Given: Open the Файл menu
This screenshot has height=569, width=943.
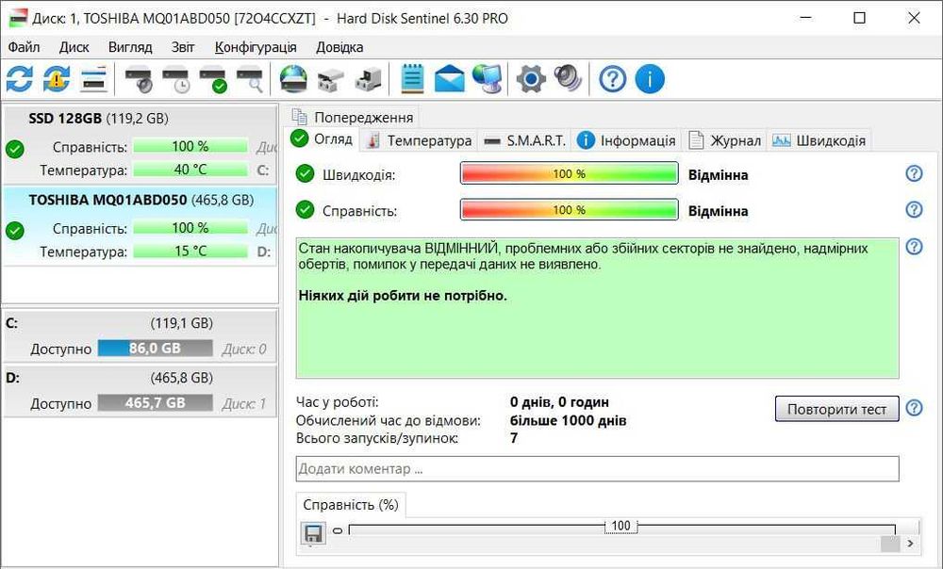Looking at the screenshot, I should click(x=25, y=47).
